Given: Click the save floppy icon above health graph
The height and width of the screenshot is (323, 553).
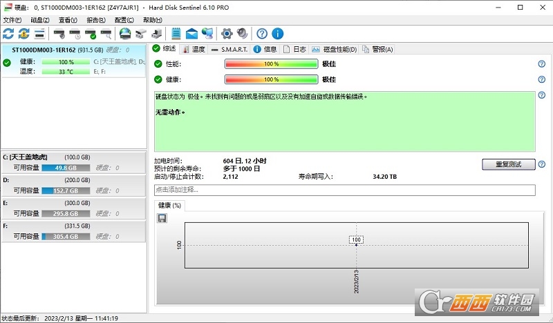Looking at the screenshot, I should click(x=162, y=218).
